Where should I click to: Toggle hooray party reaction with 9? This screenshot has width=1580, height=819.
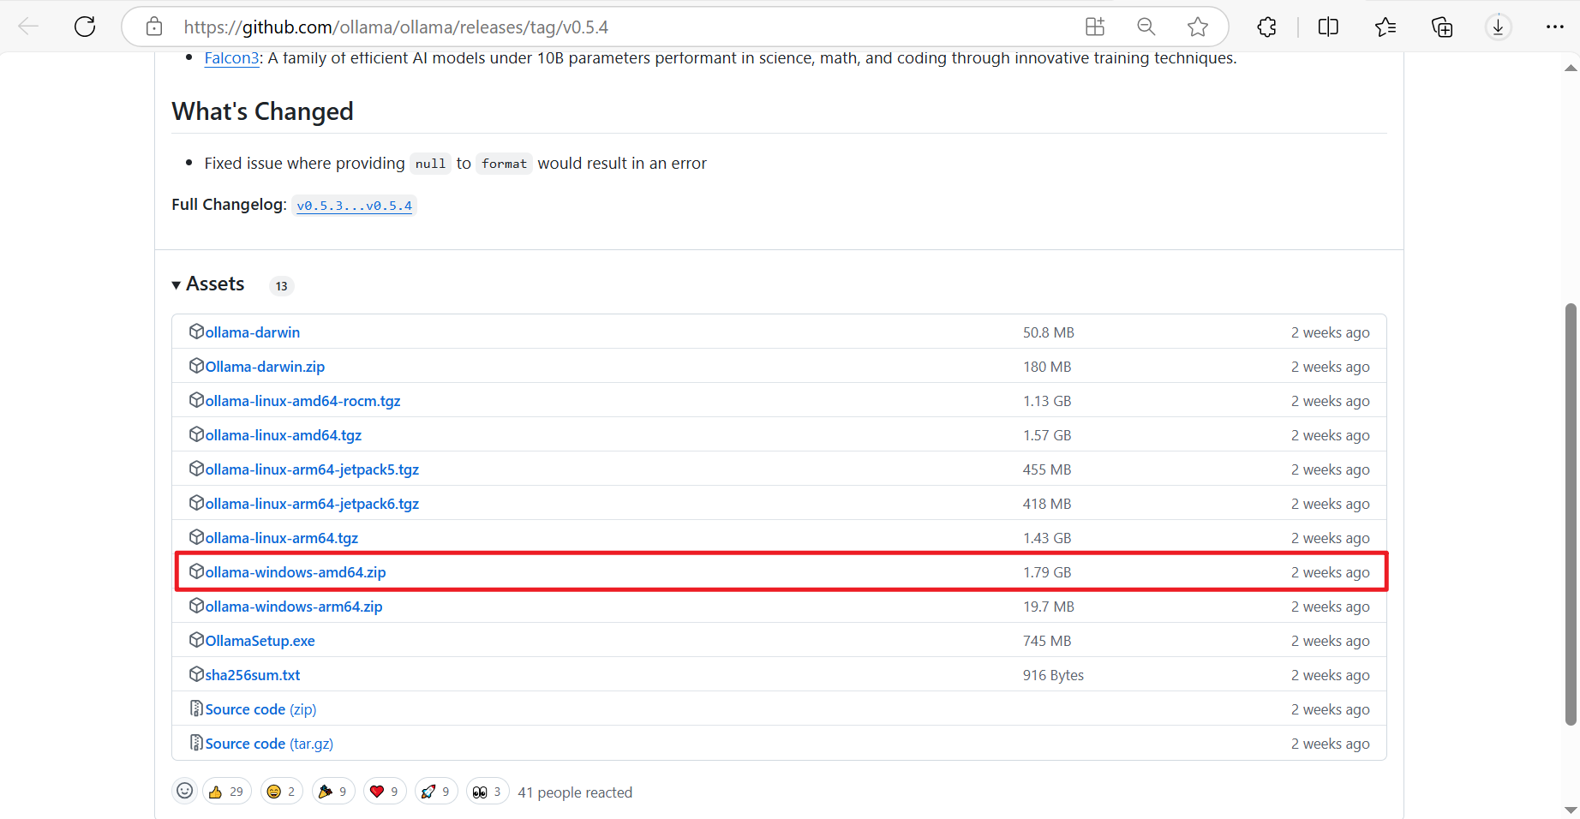pyautogui.click(x=333, y=792)
